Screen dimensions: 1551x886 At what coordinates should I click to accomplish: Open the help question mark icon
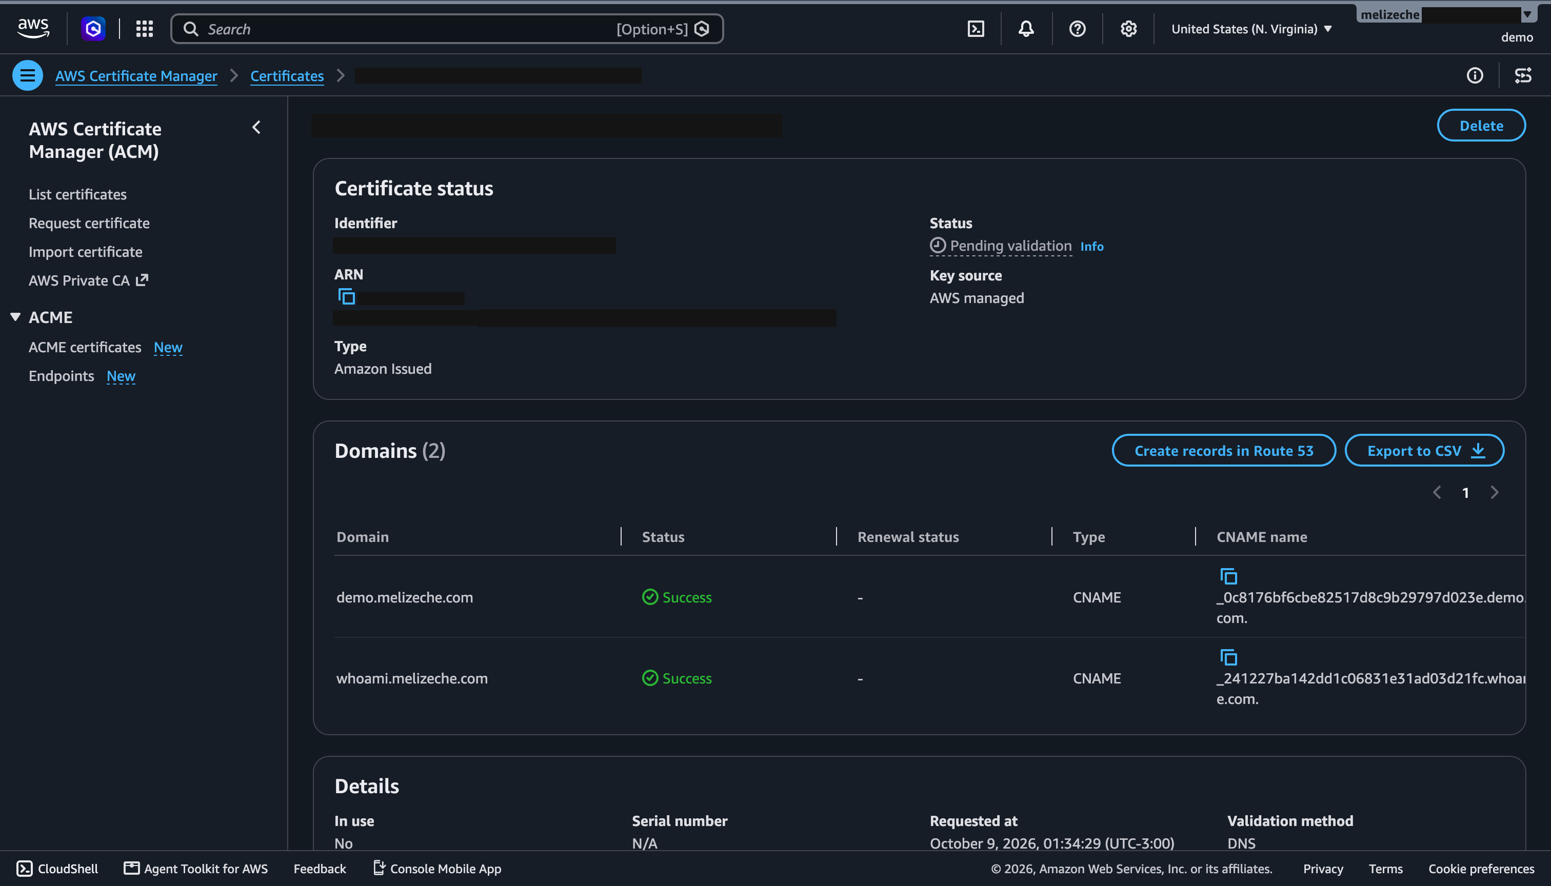pos(1078,29)
